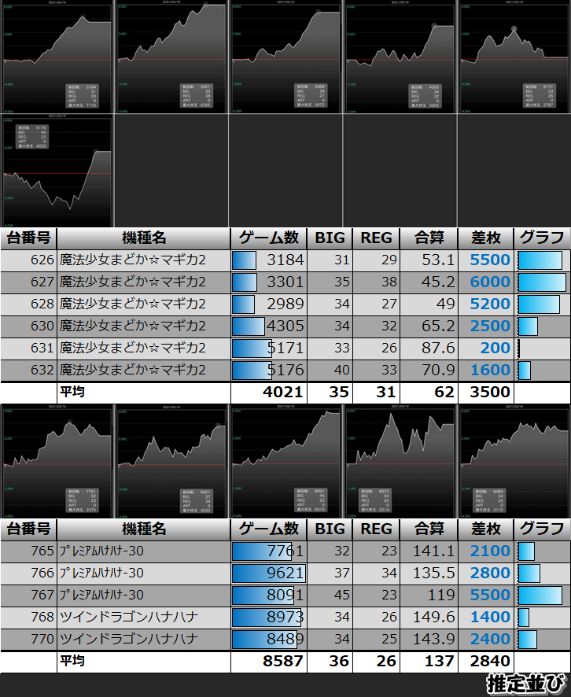Open the graph thumbnail showing 8489 games
The height and width of the screenshot is (697, 571).
[514, 462]
